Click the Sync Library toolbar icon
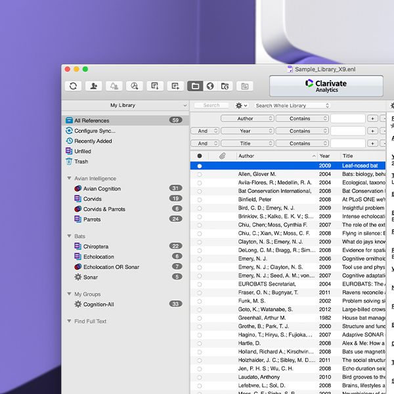 pyautogui.click(x=73, y=86)
